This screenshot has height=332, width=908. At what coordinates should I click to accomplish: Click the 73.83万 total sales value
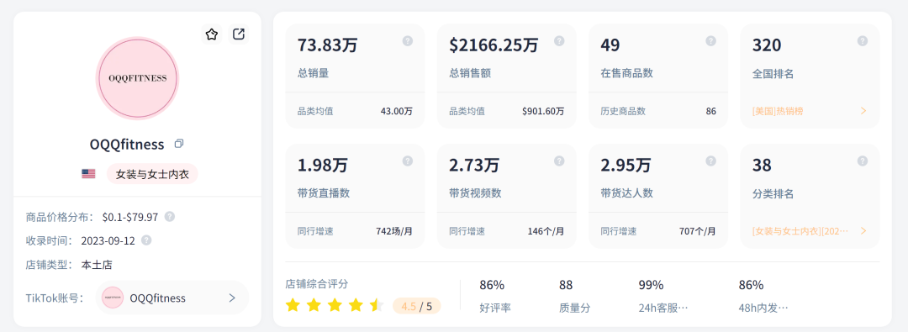point(328,45)
